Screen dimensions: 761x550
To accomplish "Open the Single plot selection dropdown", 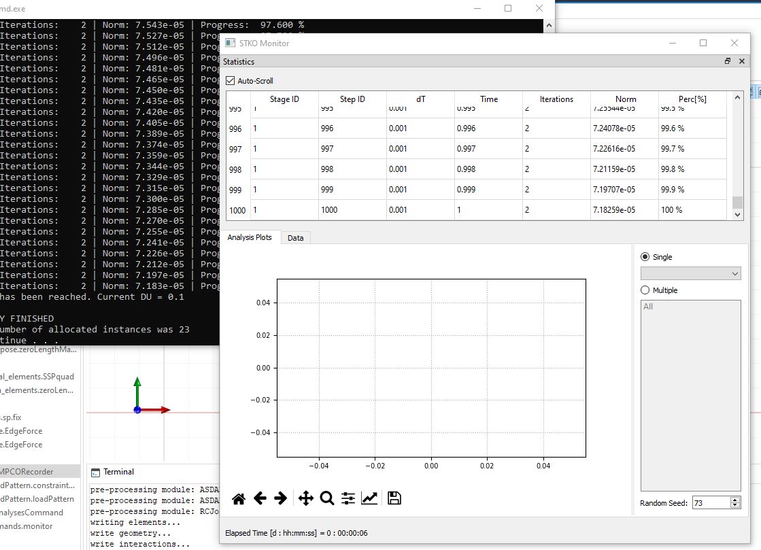I will 691,273.
